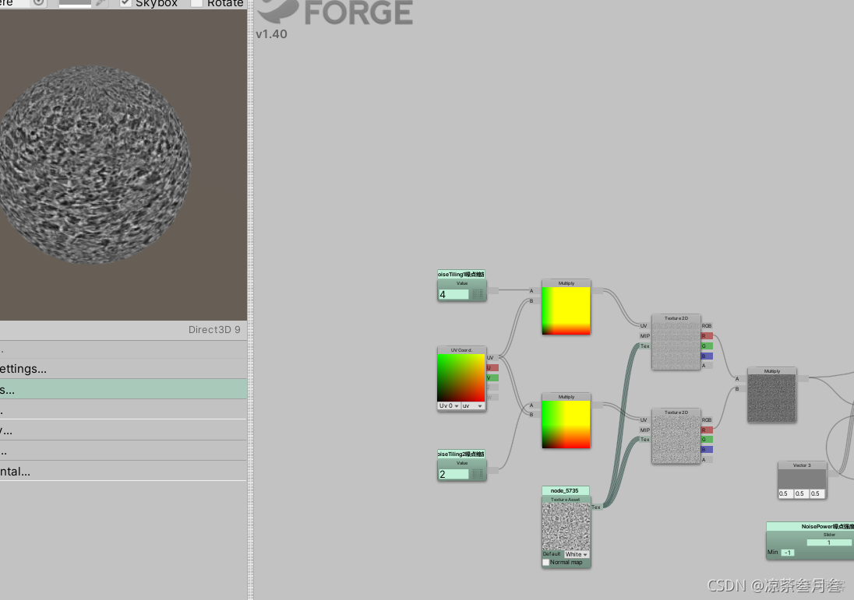The height and width of the screenshot is (600, 854).
Task: Uncheck the Skybox checkbox
Action: coord(125,3)
